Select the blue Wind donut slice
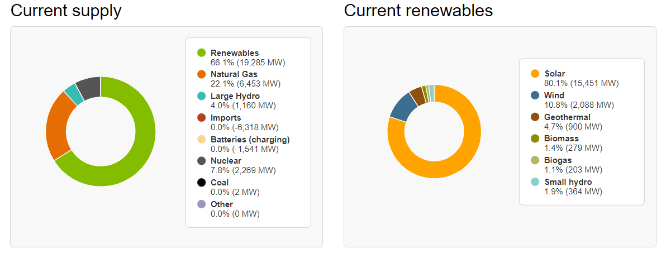This screenshot has height=258, width=671. tap(401, 107)
